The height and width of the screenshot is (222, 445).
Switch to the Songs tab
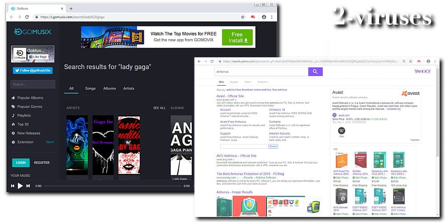(90, 88)
